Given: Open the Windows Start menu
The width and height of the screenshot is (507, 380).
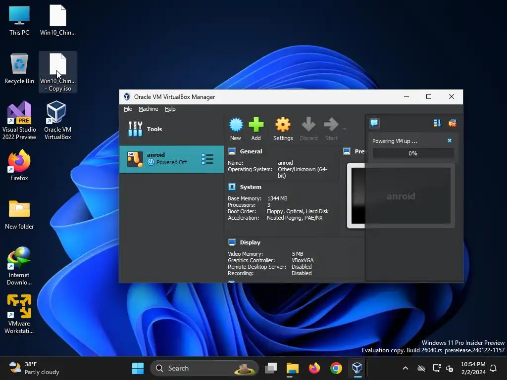Looking at the screenshot, I should [138, 368].
